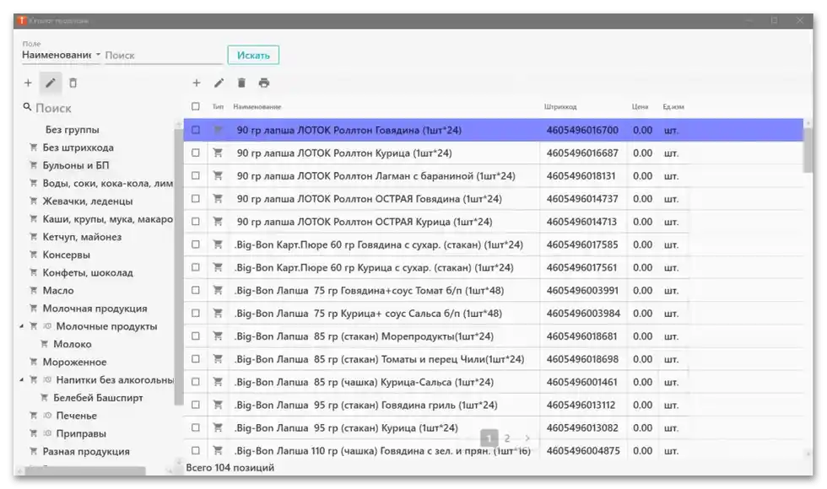Check the box for Лагман с бараниной row

pyautogui.click(x=196, y=175)
